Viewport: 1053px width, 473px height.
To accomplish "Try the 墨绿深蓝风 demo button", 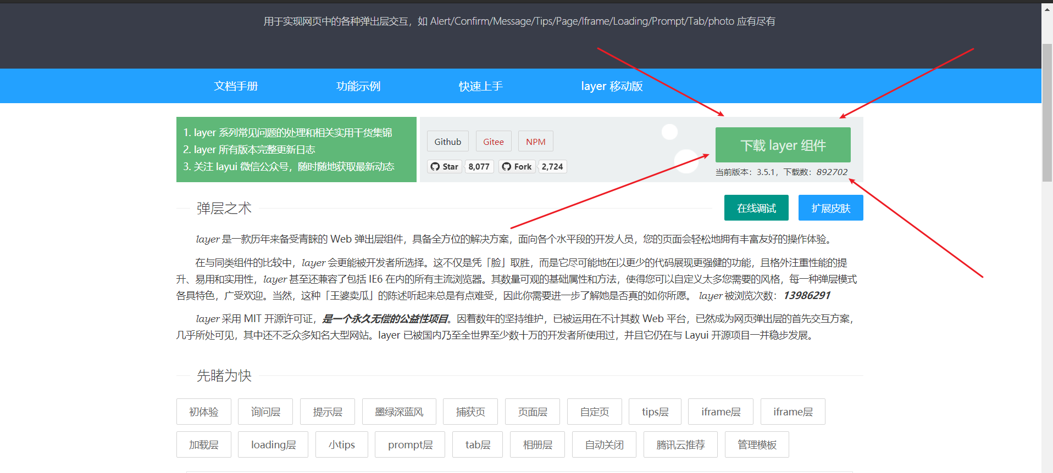I will point(399,412).
